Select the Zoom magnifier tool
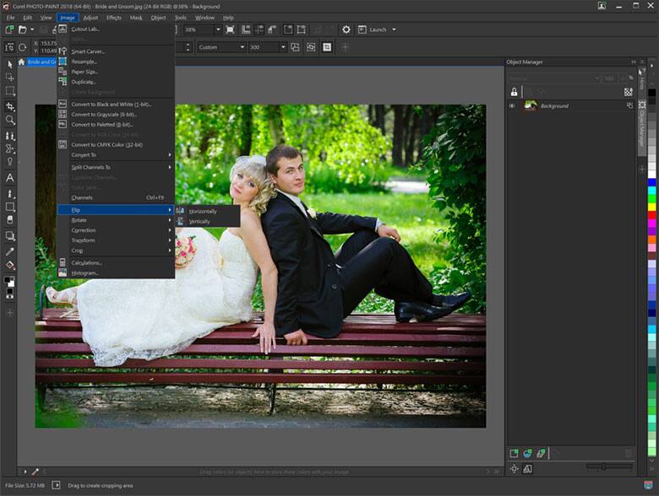659x496 pixels. pyautogui.click(x=10, y=121)
